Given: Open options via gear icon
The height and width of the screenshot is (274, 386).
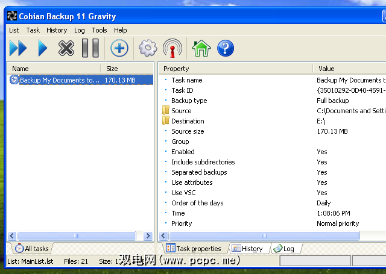Looking at the screenshot, I should pyautogui.click(x=148, y=48).
